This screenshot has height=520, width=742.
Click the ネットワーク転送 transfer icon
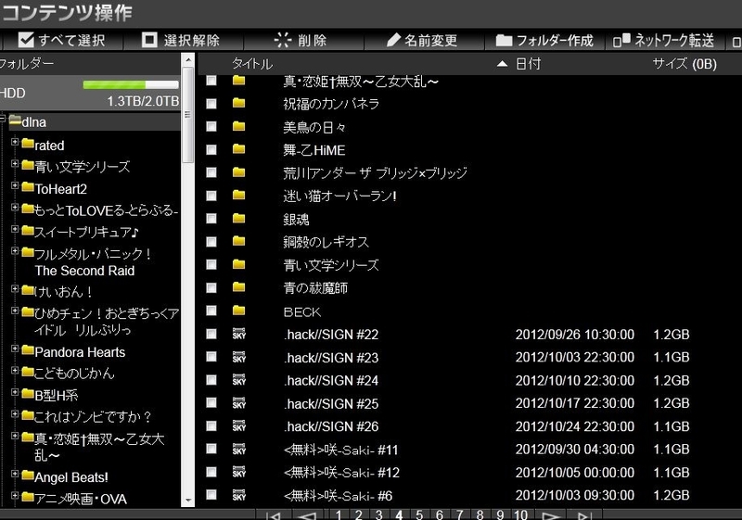[621, 41]
